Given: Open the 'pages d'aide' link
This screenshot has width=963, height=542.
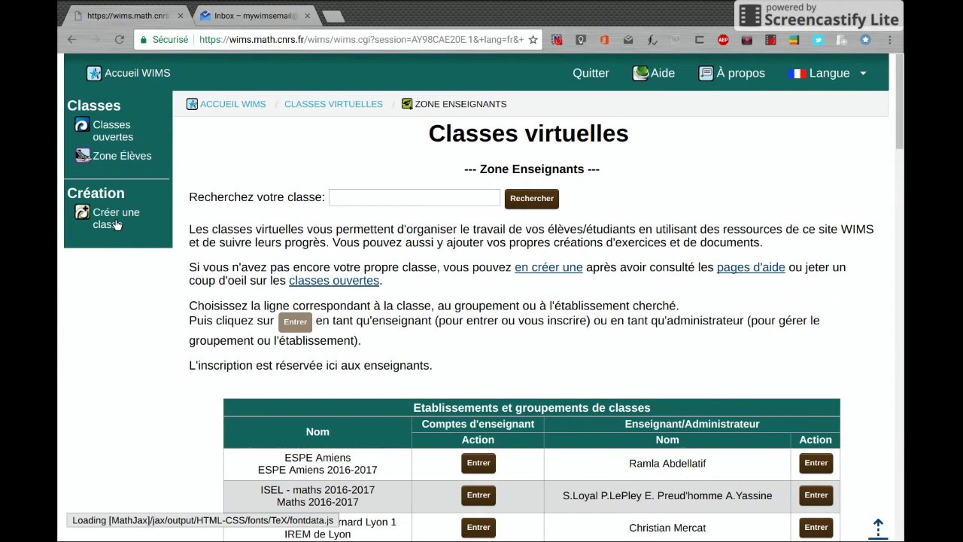Looking at the screenshot, I should 751,267.
